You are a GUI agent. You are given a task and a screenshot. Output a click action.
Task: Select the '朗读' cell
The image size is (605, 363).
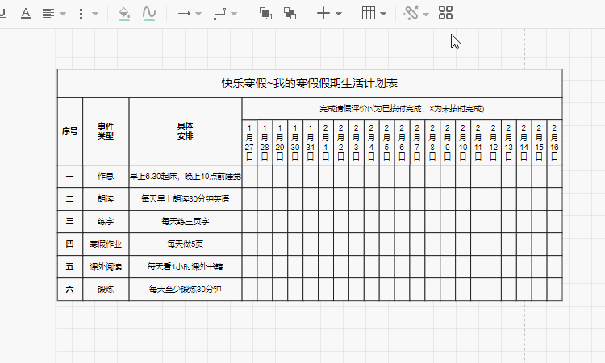pos(106,199)
